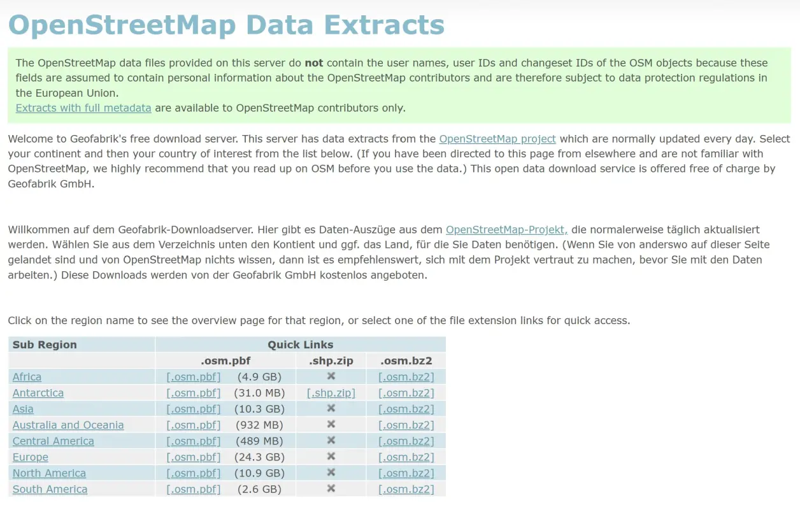
Task: Download North America .osm.bz2 file
Action: 406,473
